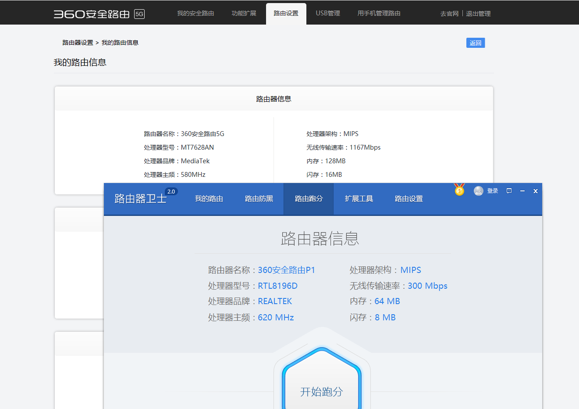This screenshot has width=579, height=409.
Task: Switch to 我的路由 tab in 路由器卫士
Action: 209,199
